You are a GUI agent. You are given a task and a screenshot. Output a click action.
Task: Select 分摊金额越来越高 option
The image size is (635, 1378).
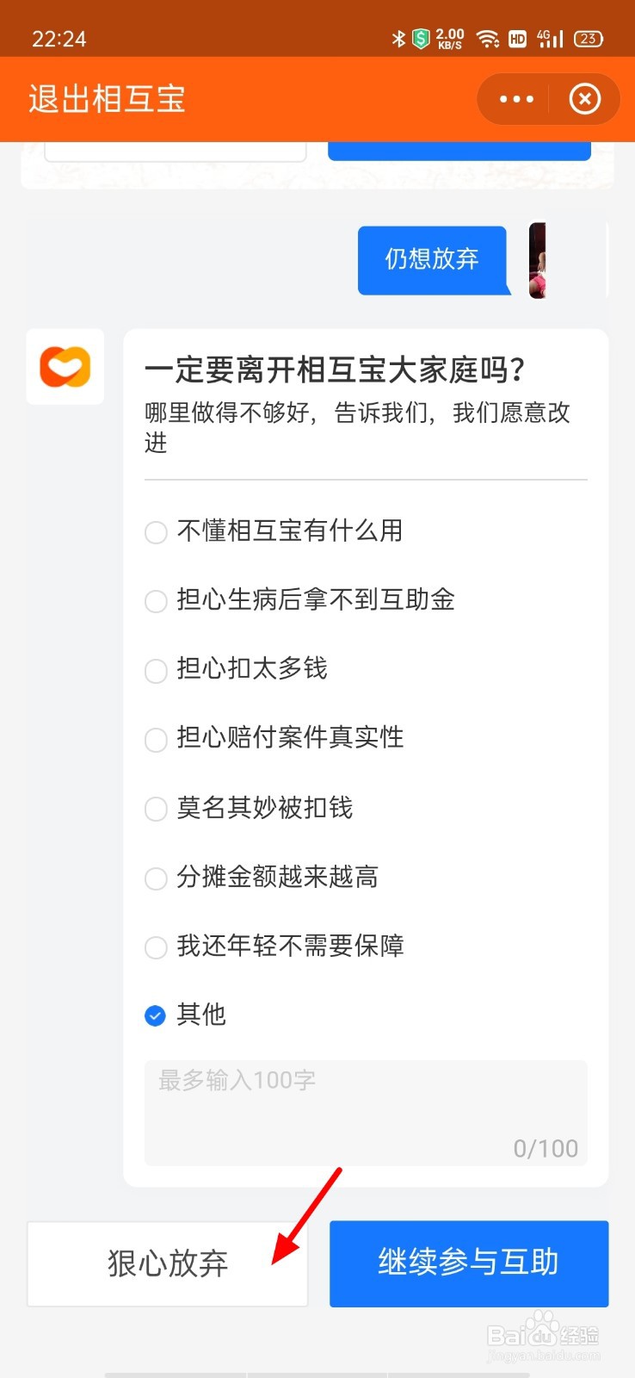[x=262, y=878]
